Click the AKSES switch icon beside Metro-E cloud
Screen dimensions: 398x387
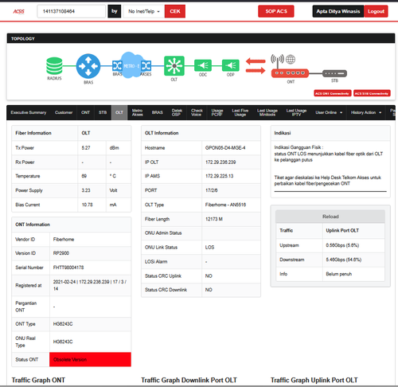point(146,65)
